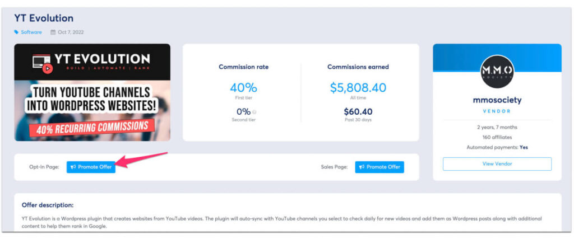This screenshot has height=239, width=574.
Task: Click the $5,808.40 all time commissions figure
Action: pos(358,88)
